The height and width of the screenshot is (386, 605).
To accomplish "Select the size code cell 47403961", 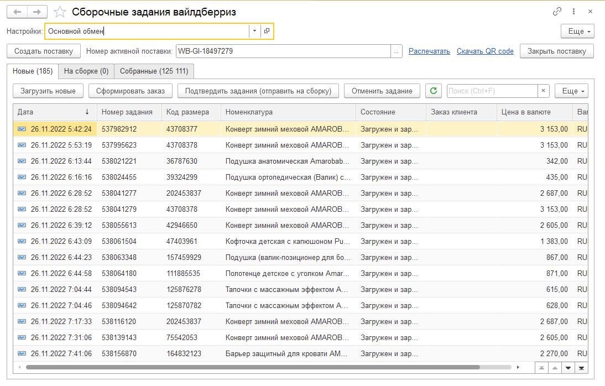I will click(x=191, y=241).
